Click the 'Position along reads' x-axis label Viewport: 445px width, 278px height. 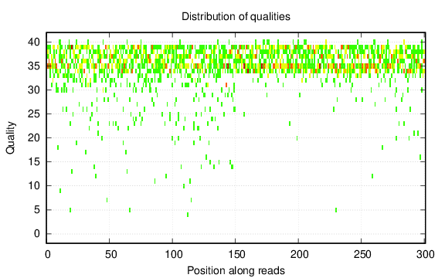coord(236,270)
